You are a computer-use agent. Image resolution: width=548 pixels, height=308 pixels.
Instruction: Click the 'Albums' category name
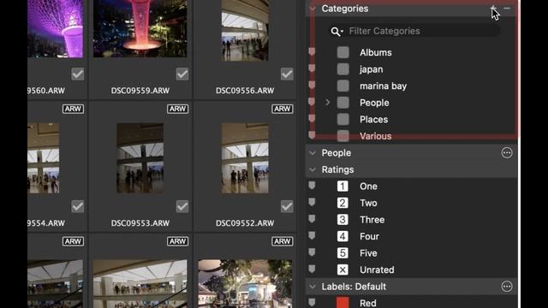tap(376, 52)
